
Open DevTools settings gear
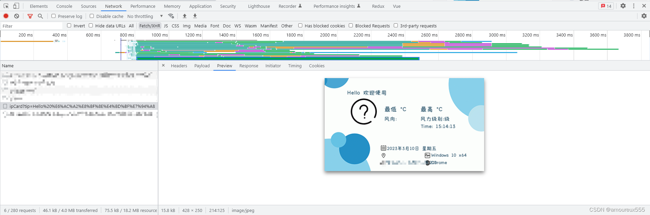[623, 6]
